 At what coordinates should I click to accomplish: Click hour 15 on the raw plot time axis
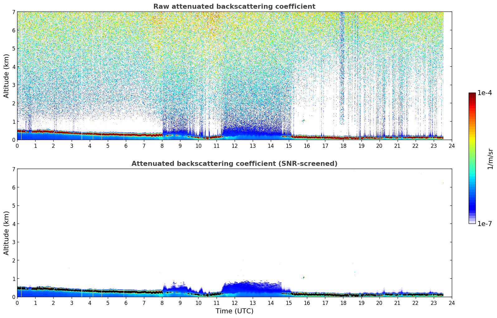289,146
